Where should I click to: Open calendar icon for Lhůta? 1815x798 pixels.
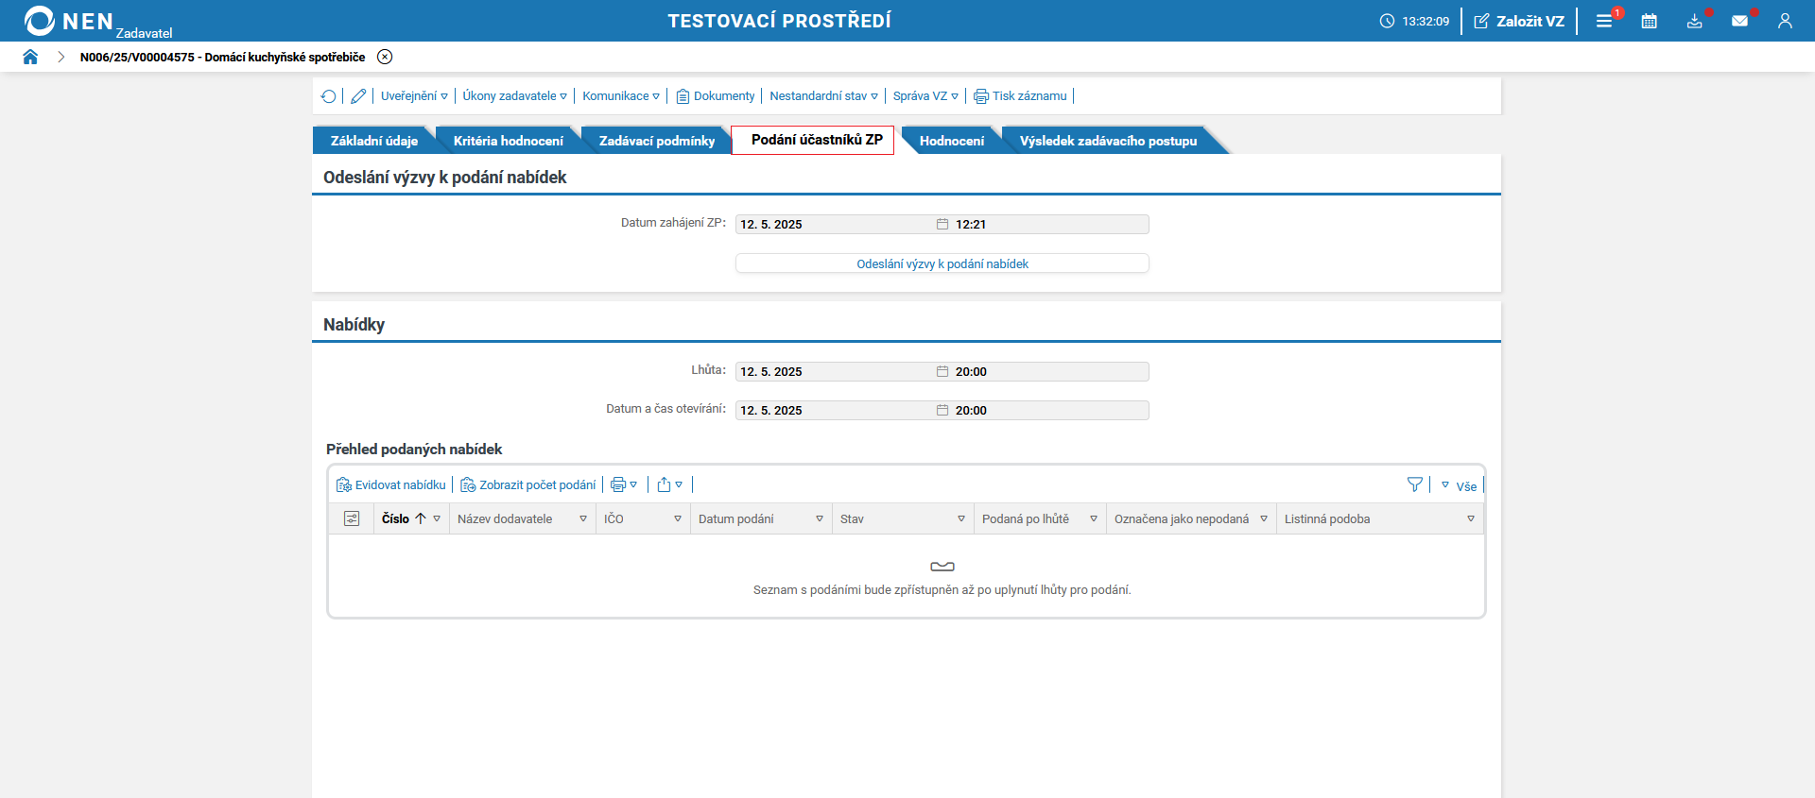point(942,372)
